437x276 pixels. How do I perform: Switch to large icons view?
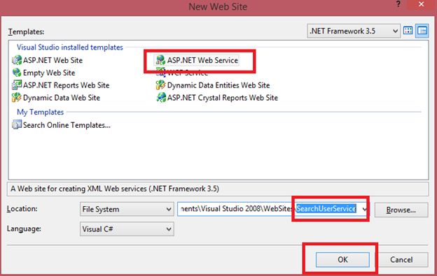click(x=408, y=31)
